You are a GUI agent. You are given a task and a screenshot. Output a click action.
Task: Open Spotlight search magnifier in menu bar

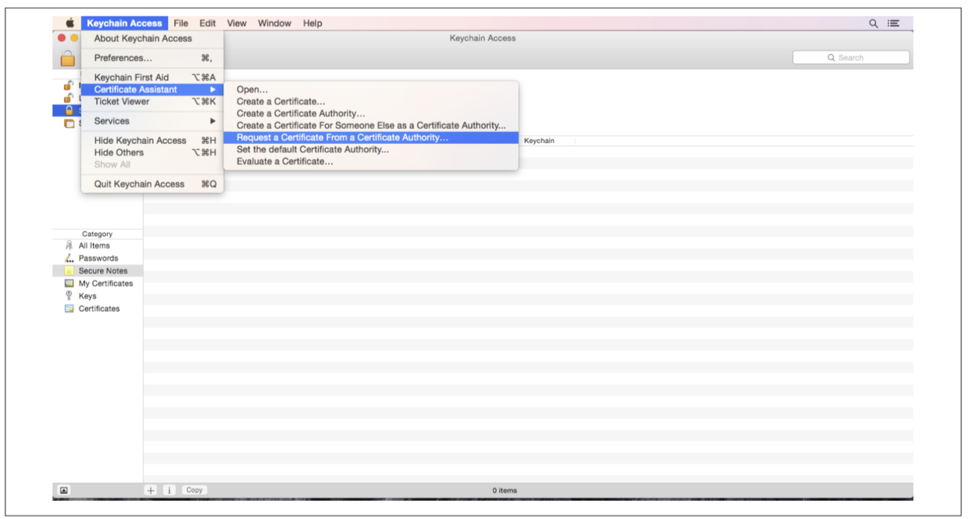[x=874, y=23]
